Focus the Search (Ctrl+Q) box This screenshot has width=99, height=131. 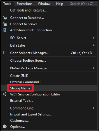pos(83,4)
